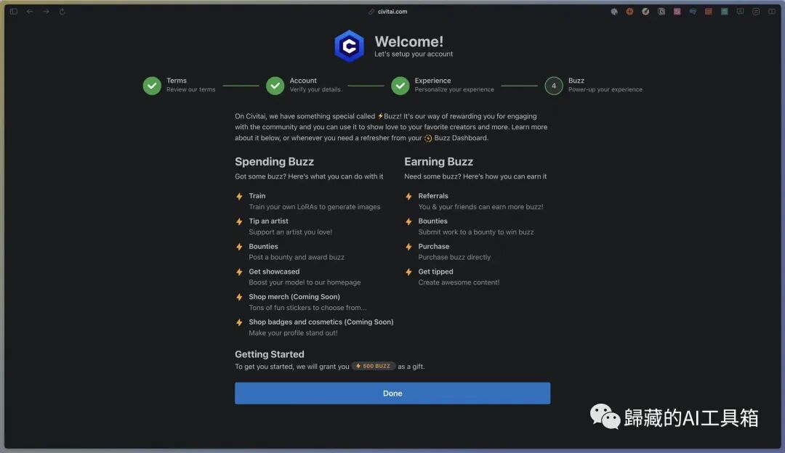The width and height of the screenshot is (785, 453).
Task: Click the green check icon for Experience step
Action: click(400, 86)
